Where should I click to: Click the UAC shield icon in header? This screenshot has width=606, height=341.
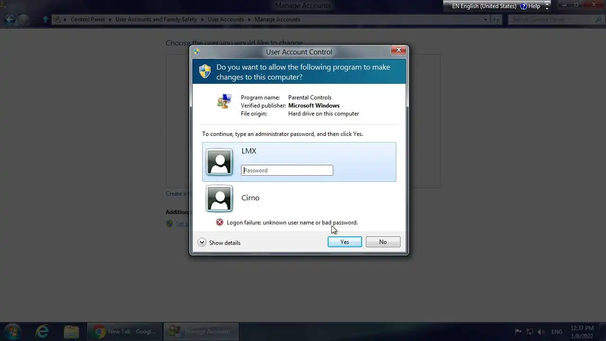[205, 72]
